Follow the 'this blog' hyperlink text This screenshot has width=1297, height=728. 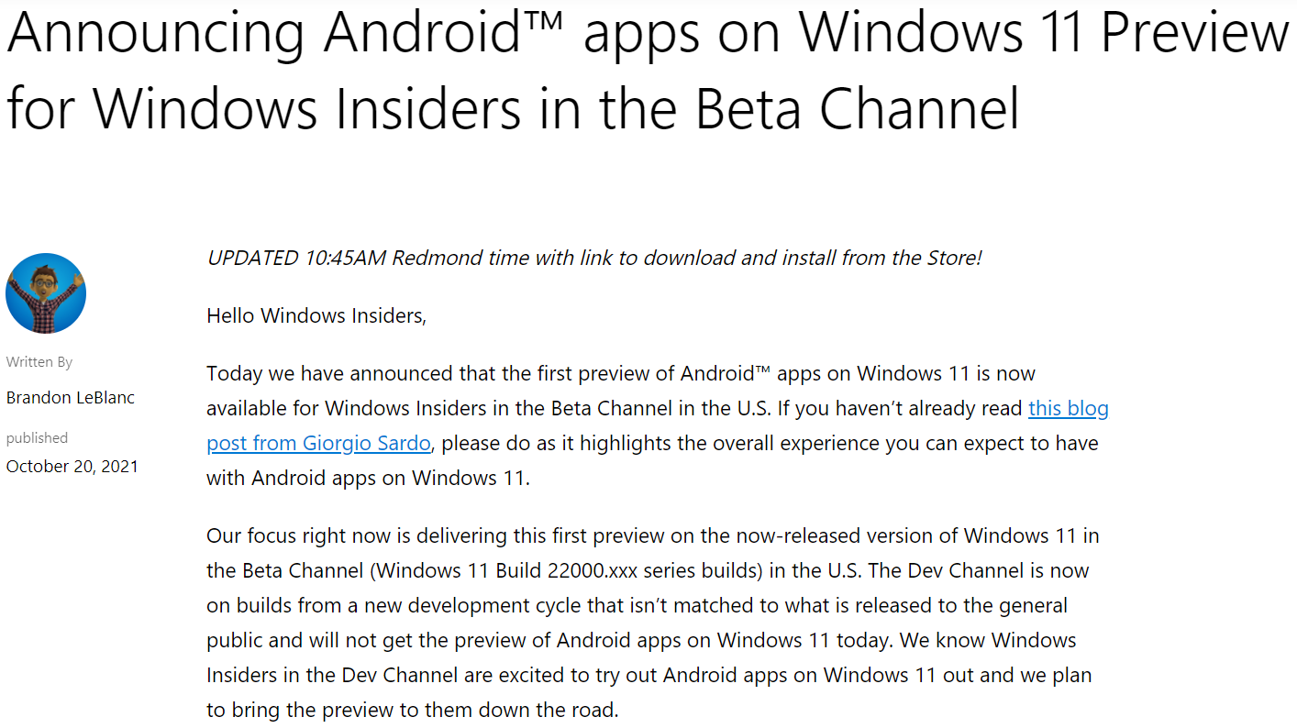1069,408
